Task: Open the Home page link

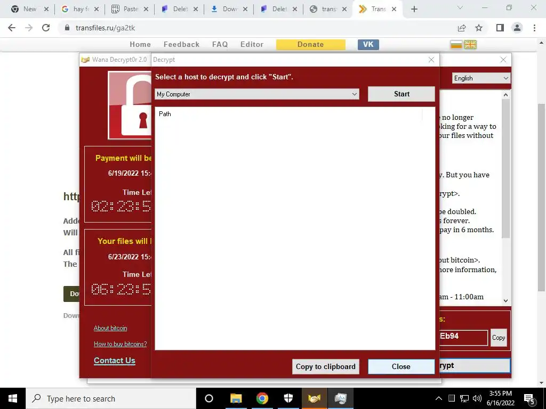Action: pyautogui.click(x=140, y=45)
